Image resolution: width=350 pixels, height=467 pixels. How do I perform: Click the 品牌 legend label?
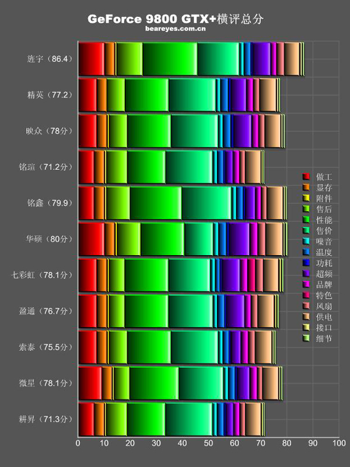[324, 284]
